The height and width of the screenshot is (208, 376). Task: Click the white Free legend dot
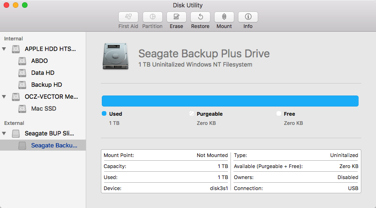pos(279,113)
